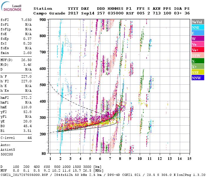Select the W purple legend swatch
The image size is (206, 177).
click(x=198, y=39)
